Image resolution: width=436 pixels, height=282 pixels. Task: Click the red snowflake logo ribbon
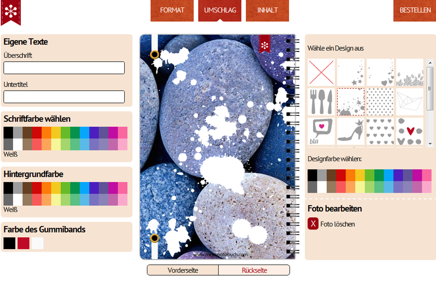(11, 12)
